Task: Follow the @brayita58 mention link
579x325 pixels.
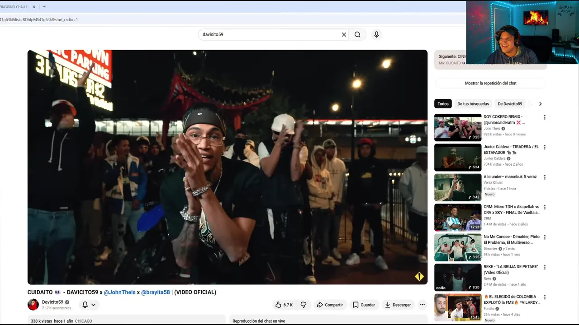Action: tap(156, 292)
